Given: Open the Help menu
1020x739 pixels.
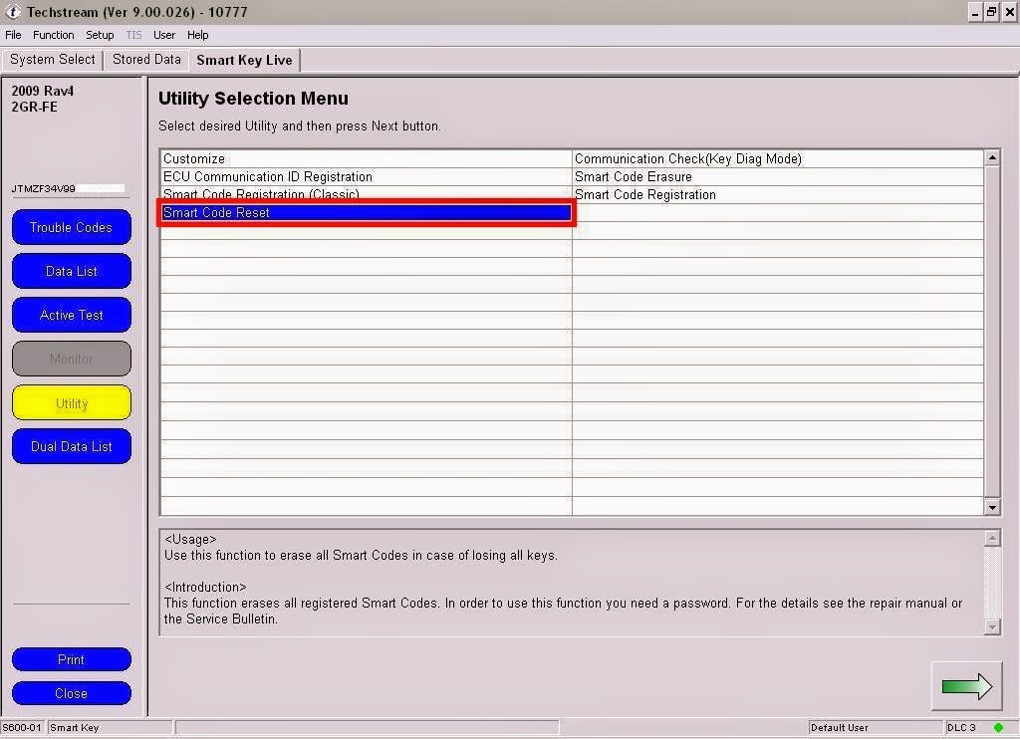Looking at the screenshot, I should point(198,35).
